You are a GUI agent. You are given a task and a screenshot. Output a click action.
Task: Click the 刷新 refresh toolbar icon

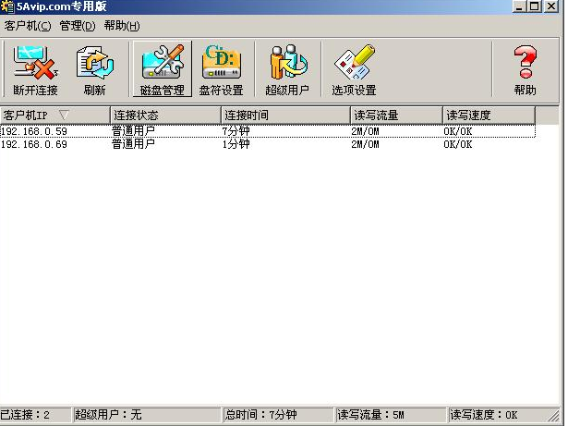94,69
